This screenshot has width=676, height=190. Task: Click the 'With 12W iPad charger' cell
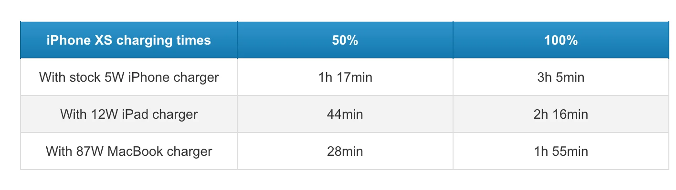pyautogui.click(x=129, y=114)
